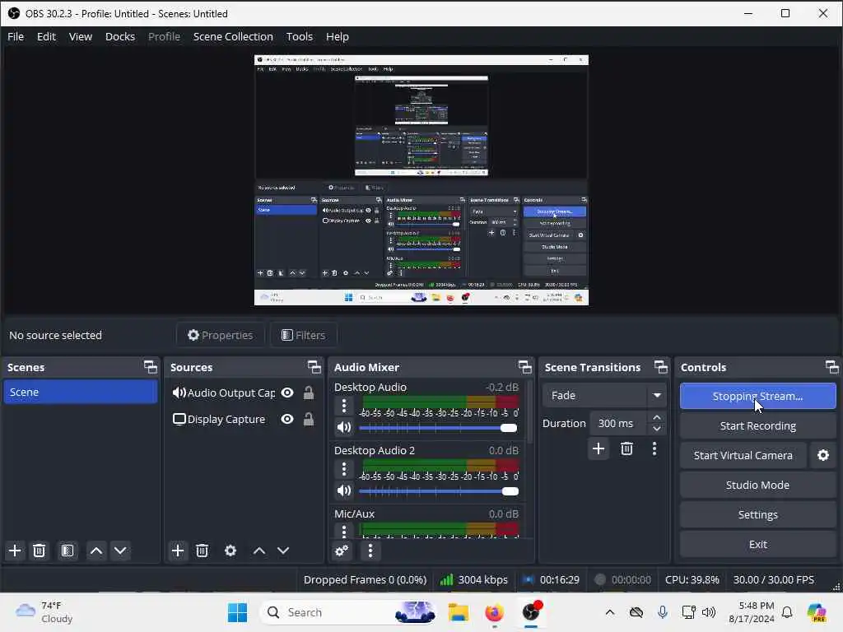This screenshot has height=632, width=843.
Task: Open the Help menu
Action: click(x=337, y=36)
